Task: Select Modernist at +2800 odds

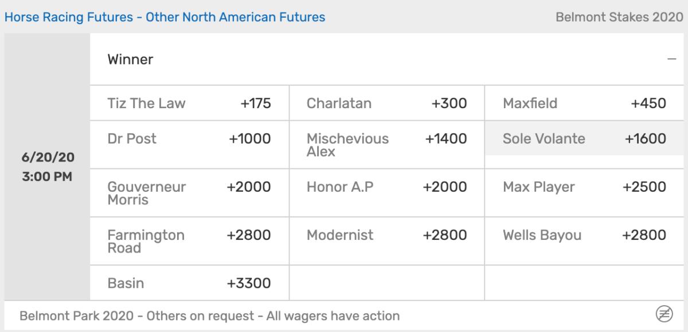Action: [x=386, y=235]
